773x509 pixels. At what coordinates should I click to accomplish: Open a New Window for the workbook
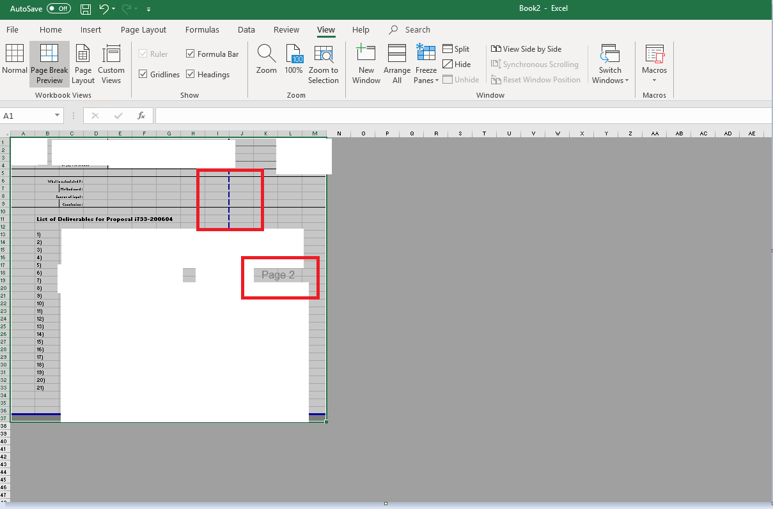click(x=366, y=64)
